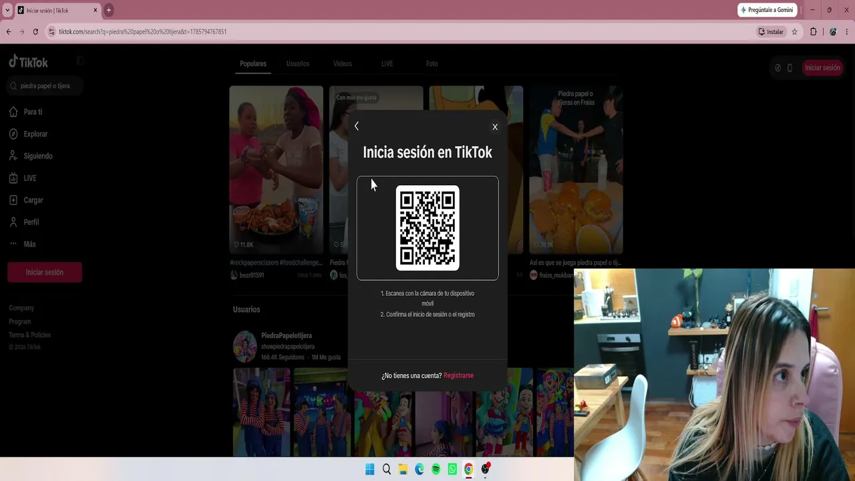Switch to the Videos tab
This screenshot has width=855, height=481.
[343, 63]
